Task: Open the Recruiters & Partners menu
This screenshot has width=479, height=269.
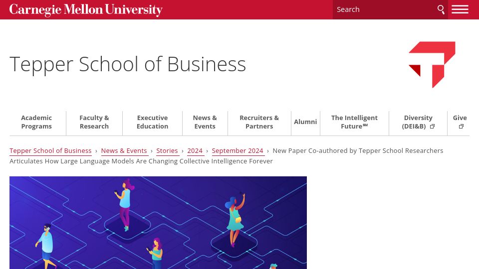Action: click(x=259, y=122)
